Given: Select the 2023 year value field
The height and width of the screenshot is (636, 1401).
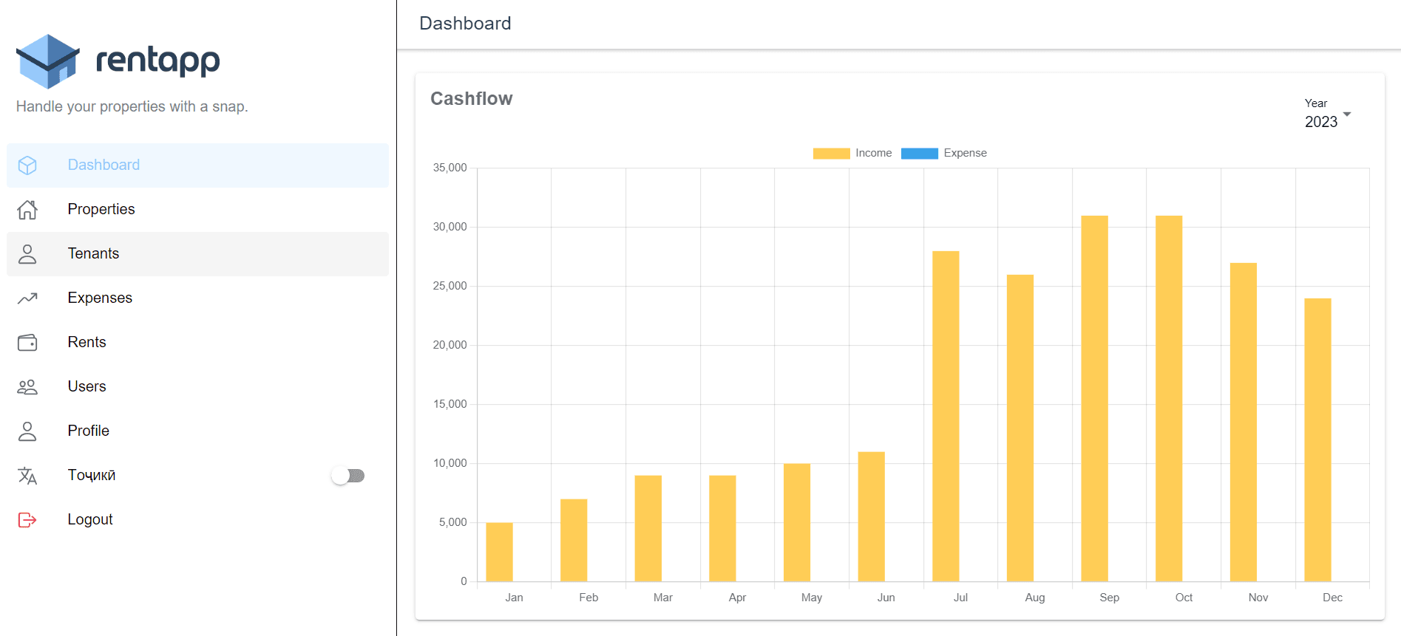Looking at the screenshot, I should (1320, 122).
